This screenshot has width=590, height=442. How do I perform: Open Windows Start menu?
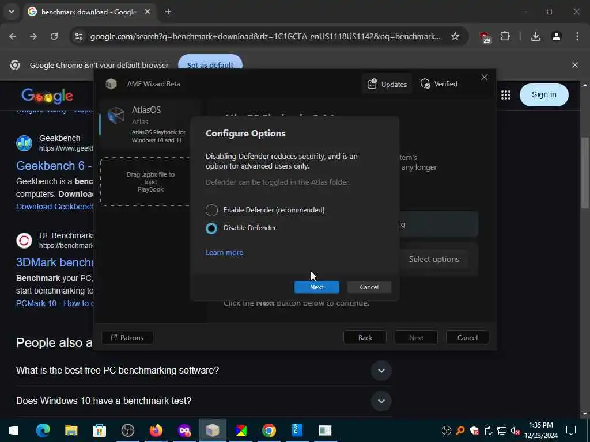coord(14,430)
